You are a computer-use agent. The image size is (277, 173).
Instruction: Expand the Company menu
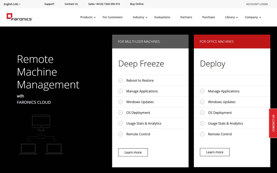pyautogui.click(x=253, y=17)
